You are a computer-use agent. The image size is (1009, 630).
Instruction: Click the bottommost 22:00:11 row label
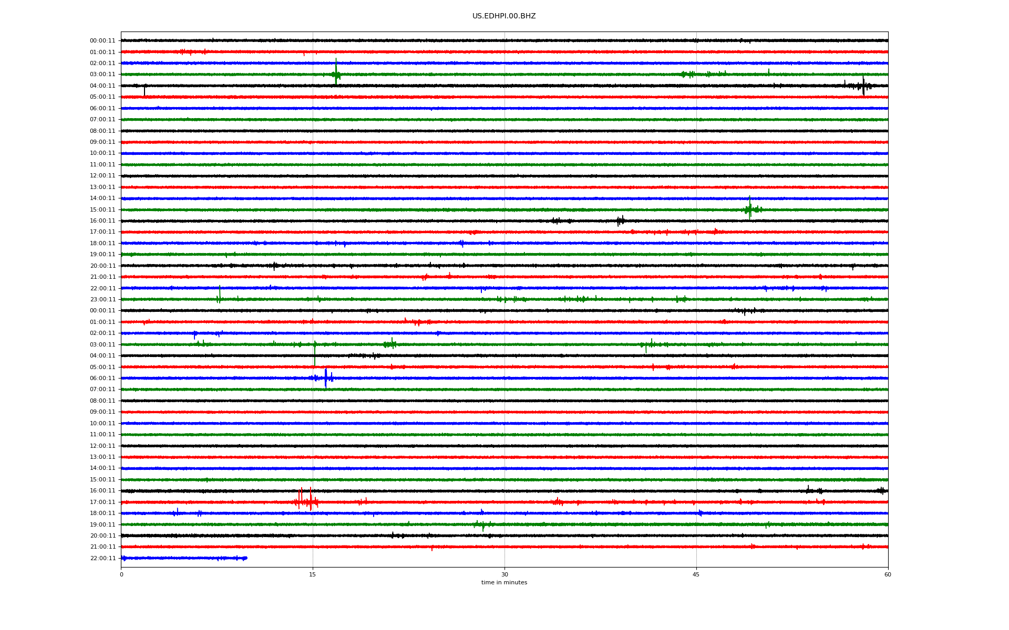click(x=102, y=558)
